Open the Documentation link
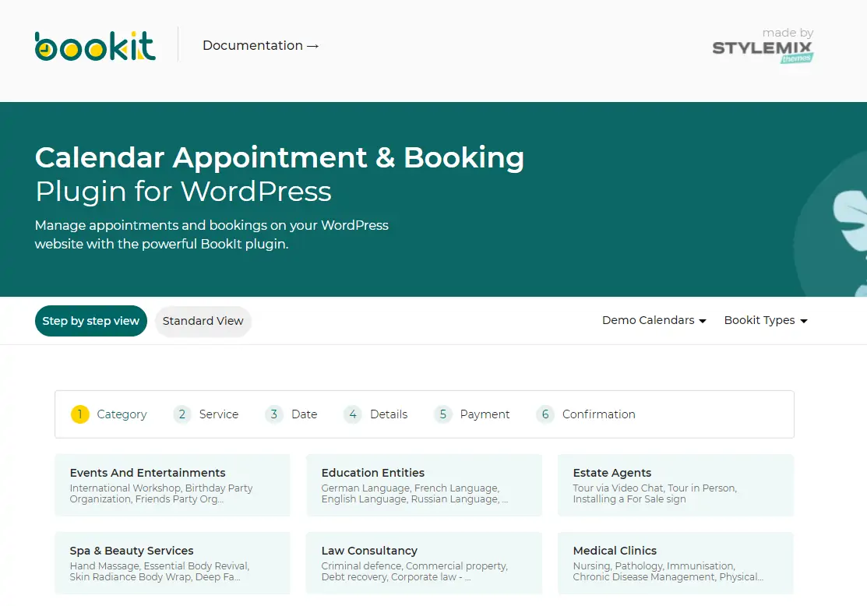Image resolution: width=867 pixels, height=606 pixels. 260,45
